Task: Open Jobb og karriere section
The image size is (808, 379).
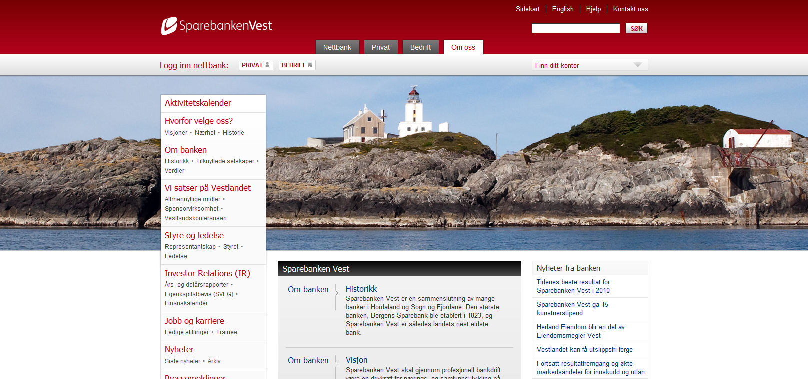Action: pos(194,321)
